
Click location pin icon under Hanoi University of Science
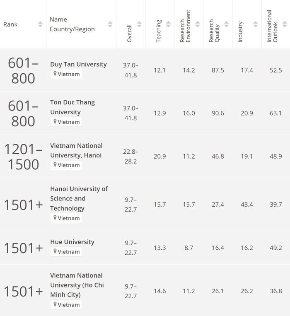coord(55,218)
